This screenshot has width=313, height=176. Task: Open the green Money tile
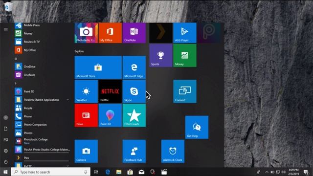point(185,55)
